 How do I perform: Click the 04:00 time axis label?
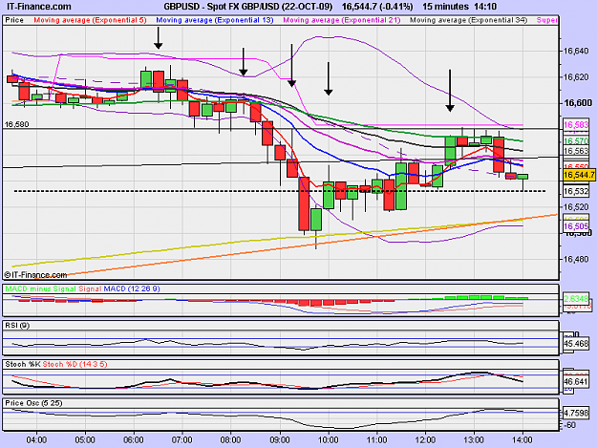coord(36,440)
